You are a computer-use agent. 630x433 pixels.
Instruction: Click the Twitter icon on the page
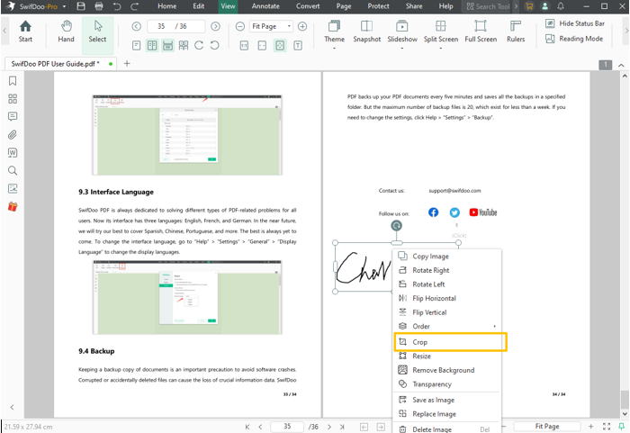click(454, 212)
